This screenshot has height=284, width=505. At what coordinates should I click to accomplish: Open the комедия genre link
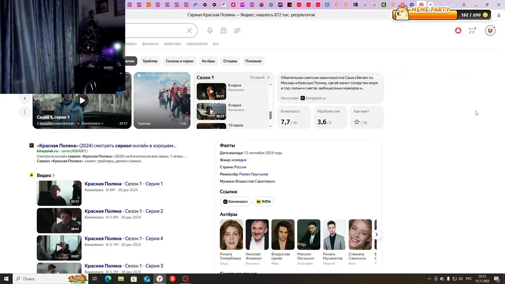click(239, 160)
